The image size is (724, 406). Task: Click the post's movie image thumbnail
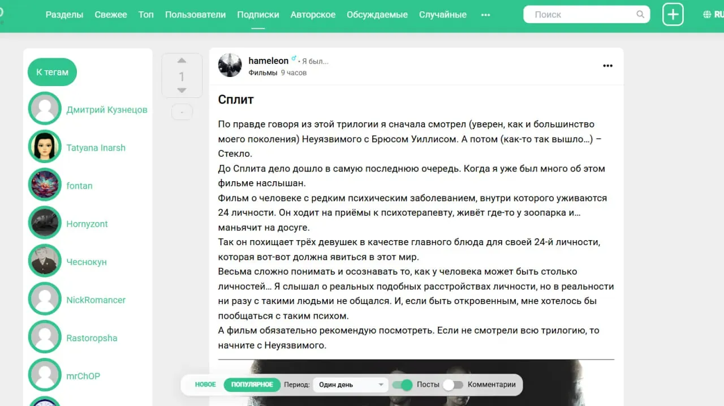pyautogui.click(x=416, y=383)
